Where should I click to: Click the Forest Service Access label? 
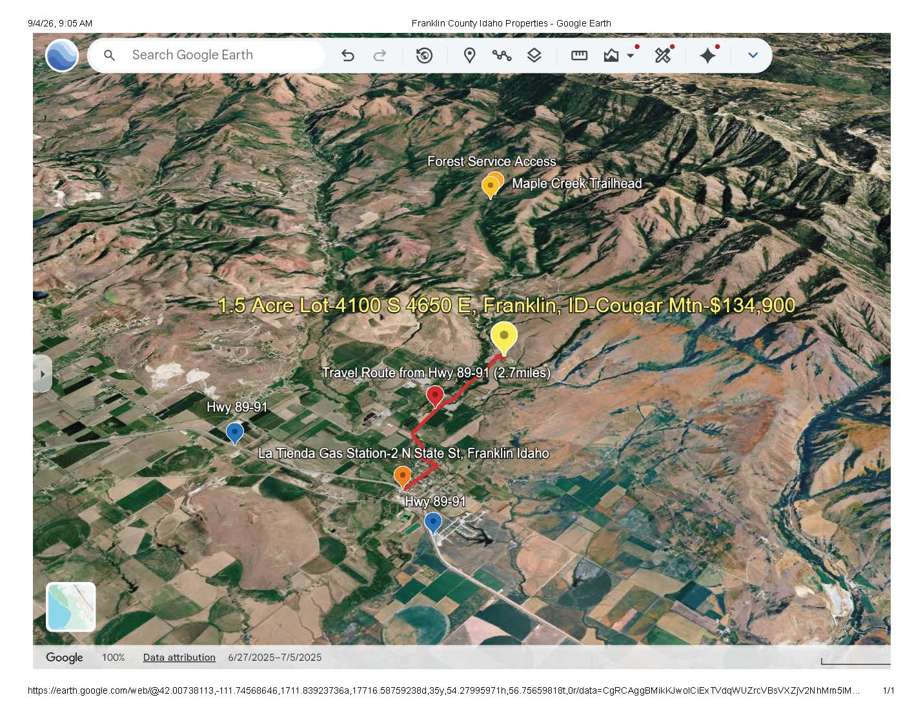pyautogui.click(x=492, y=161)
